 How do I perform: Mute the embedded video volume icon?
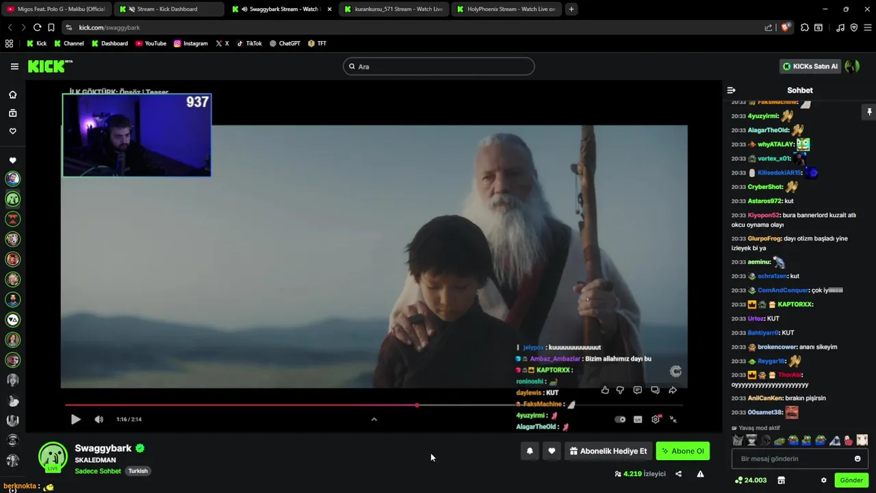pos(99,419)
